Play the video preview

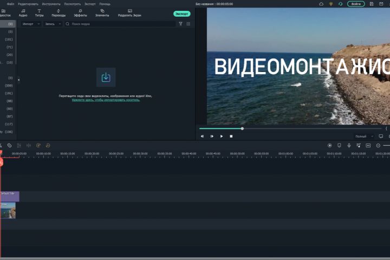pos(222,136)
